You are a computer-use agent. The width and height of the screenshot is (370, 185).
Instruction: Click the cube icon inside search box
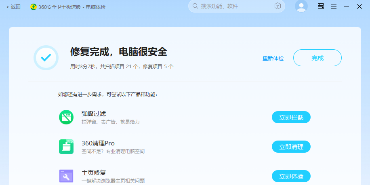(277, 6)
